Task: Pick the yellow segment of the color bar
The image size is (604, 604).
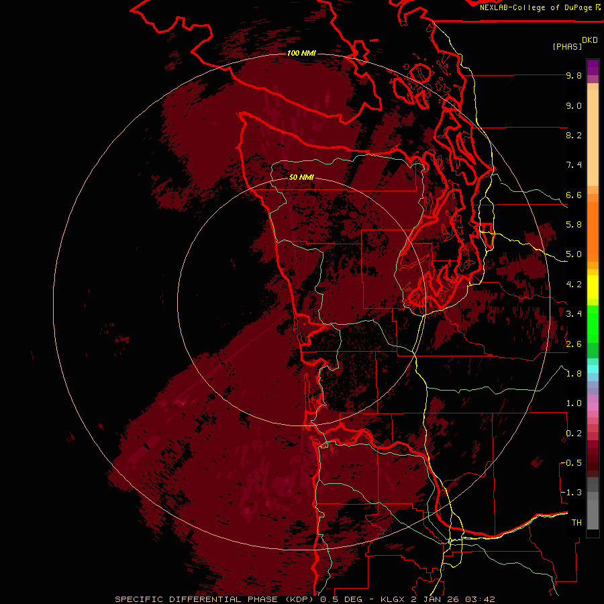Action: pyautogui.click(x=593, y=287)
